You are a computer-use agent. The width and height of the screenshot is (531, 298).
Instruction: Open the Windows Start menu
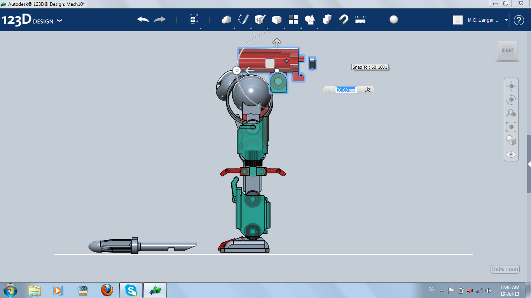pyautogui.click(x=10, y=290)
